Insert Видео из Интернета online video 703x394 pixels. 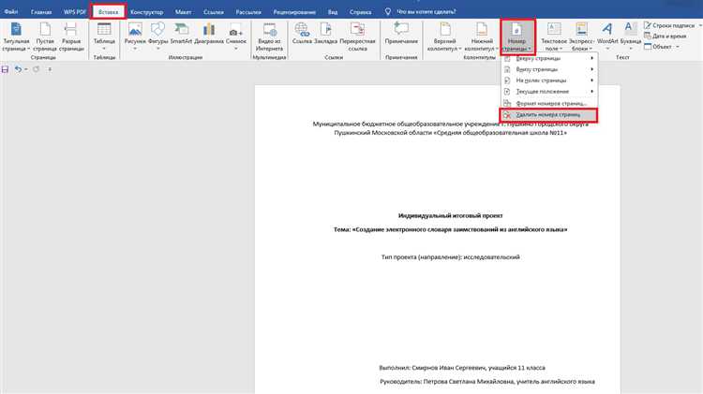[x=269, y=36]
